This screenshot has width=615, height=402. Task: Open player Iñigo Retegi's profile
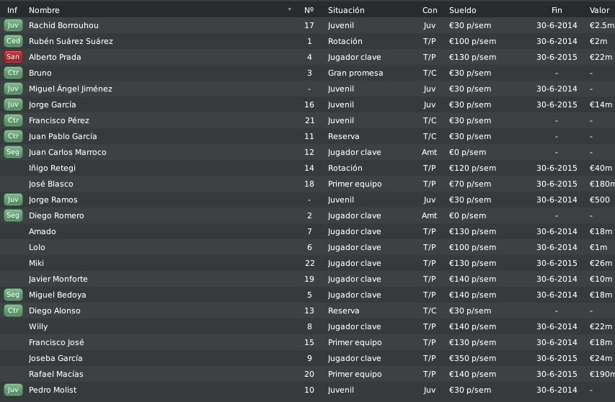[x=52, y=168]
